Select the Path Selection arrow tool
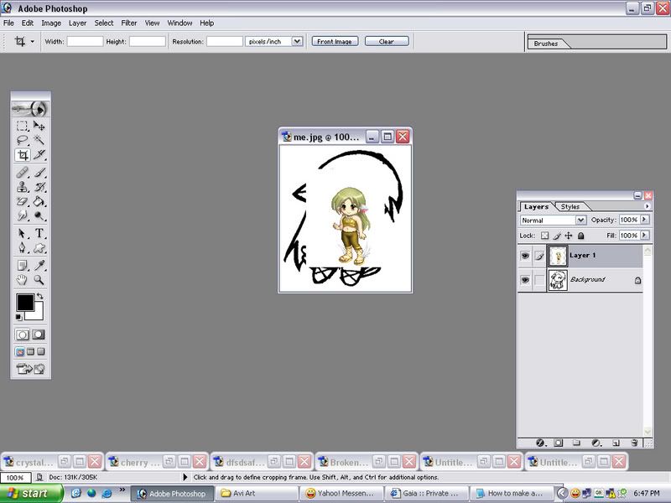The width and height of the screenshot is (671, 503). (23, 233)
